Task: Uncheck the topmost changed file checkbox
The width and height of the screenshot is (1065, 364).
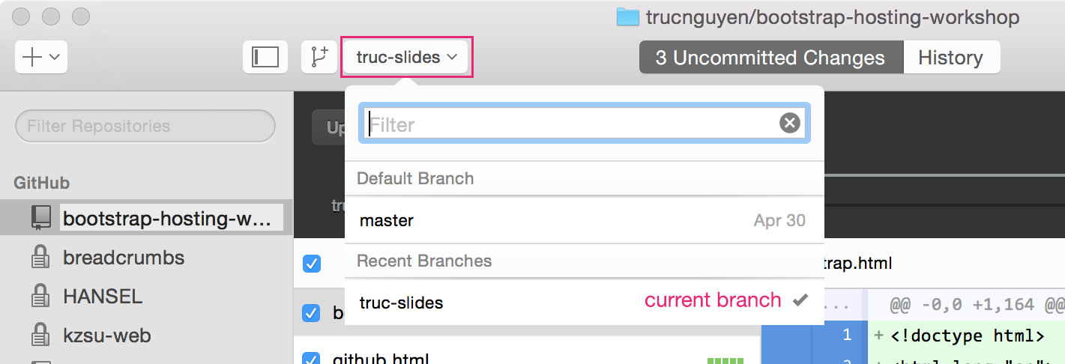Action: (x=311, y=264)
